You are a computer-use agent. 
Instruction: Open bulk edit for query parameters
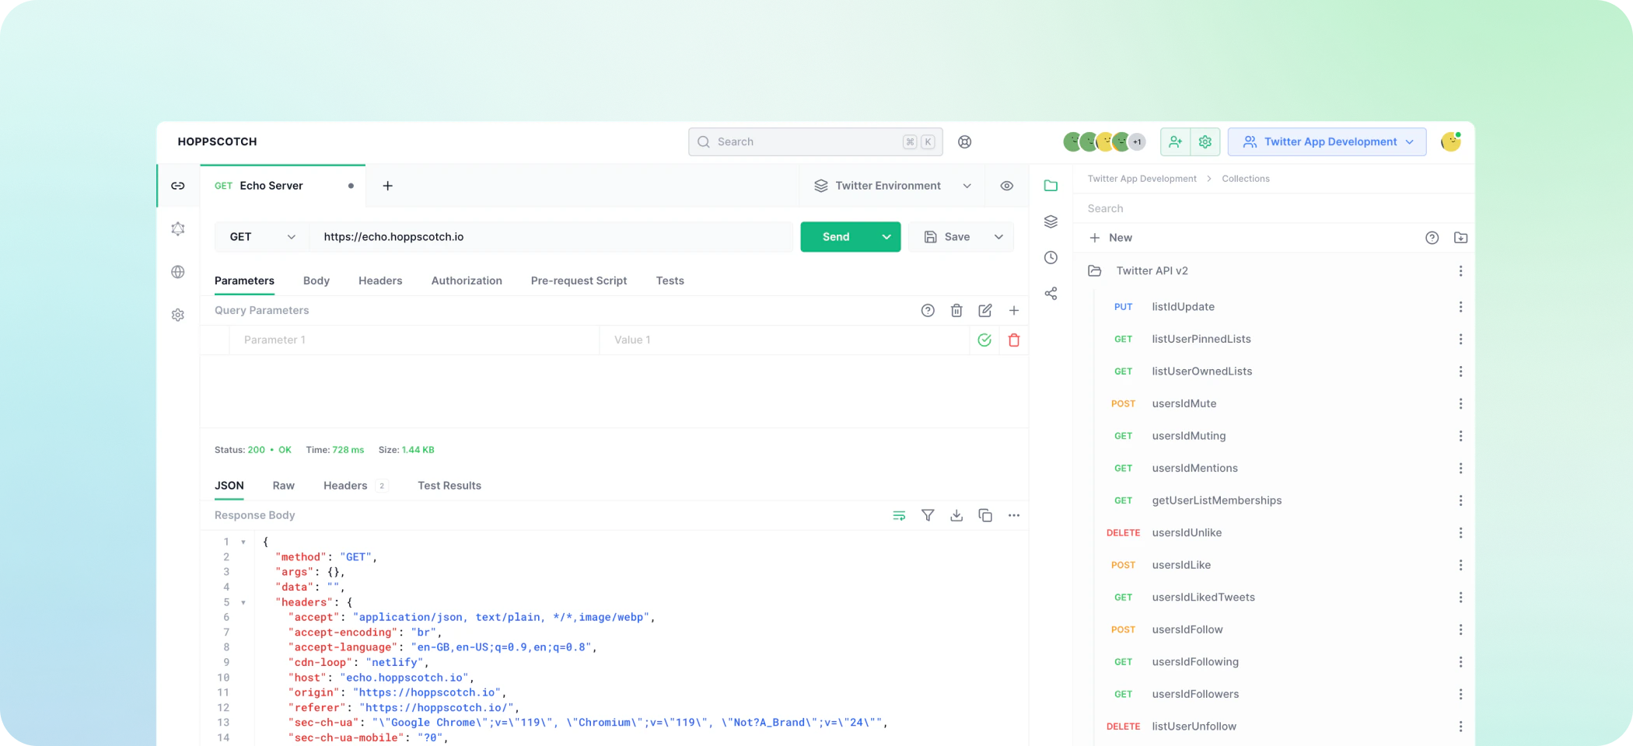985,310
